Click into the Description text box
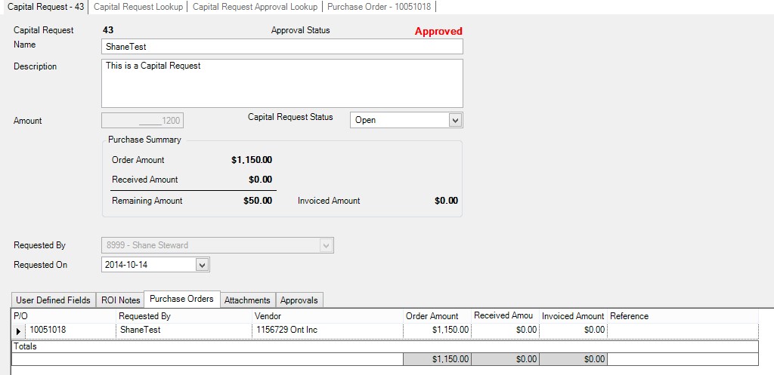Screen dimensions: 774x375 [x=282, y=83]
